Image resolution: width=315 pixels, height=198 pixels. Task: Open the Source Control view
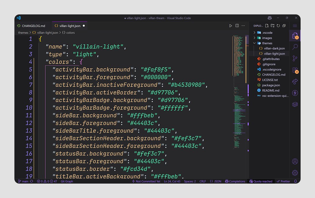point(295,58)
